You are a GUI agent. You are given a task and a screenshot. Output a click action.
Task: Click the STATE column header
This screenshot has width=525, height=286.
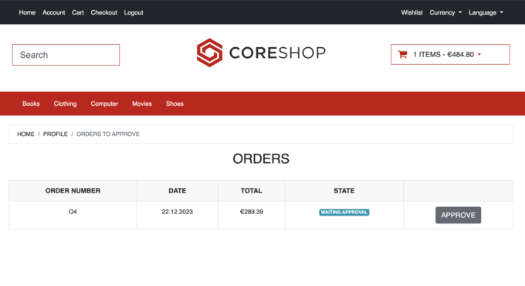[x=344, y=191]
